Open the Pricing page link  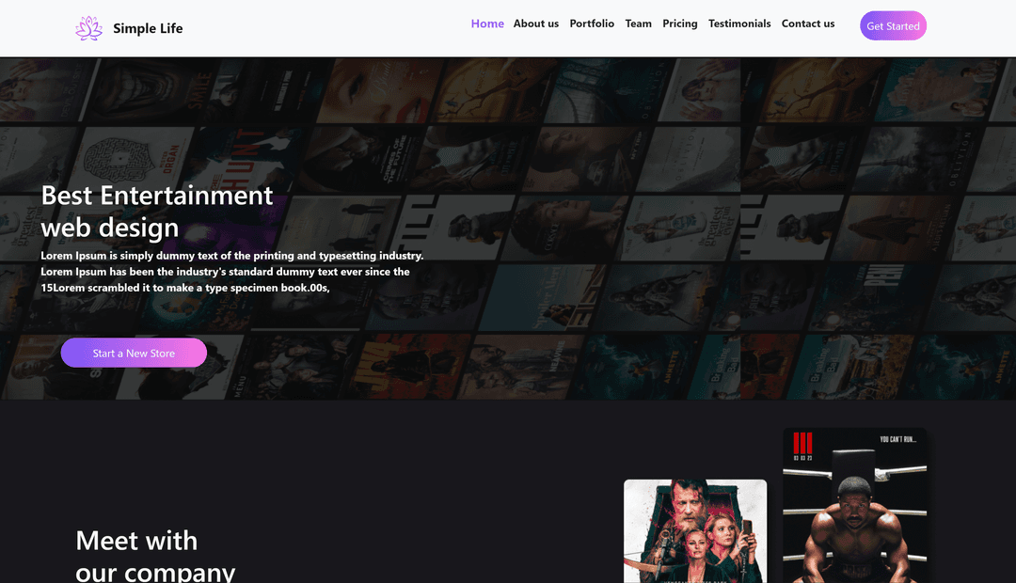(x=680, y=24)
